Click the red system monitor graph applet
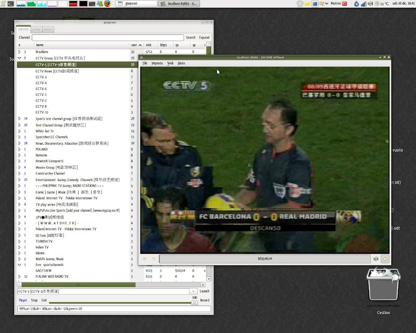 tap(73, 4)
